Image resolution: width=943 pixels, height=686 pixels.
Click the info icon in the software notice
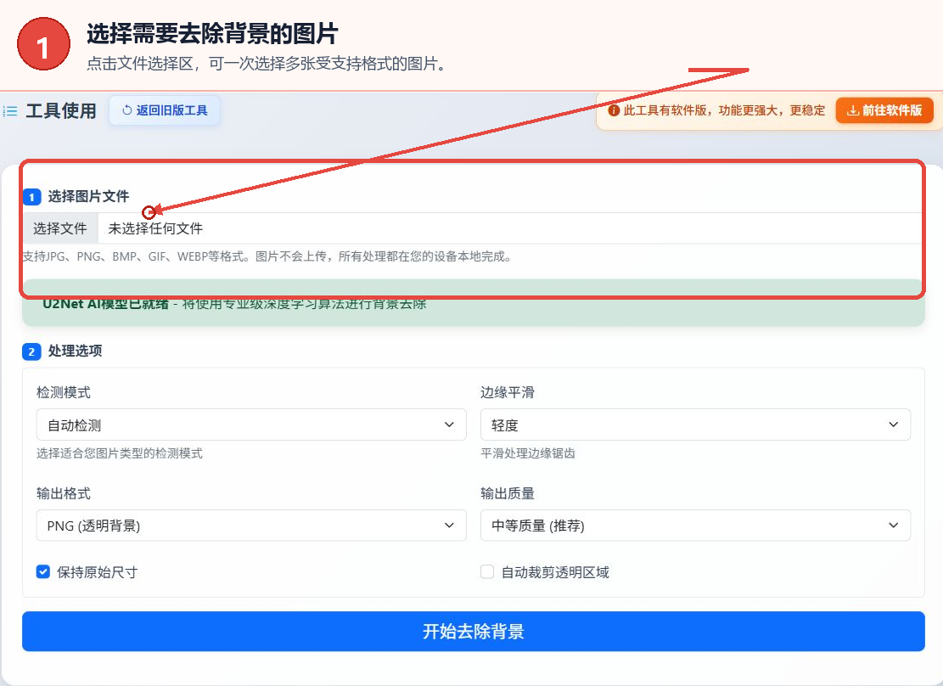tap(614, 110)
